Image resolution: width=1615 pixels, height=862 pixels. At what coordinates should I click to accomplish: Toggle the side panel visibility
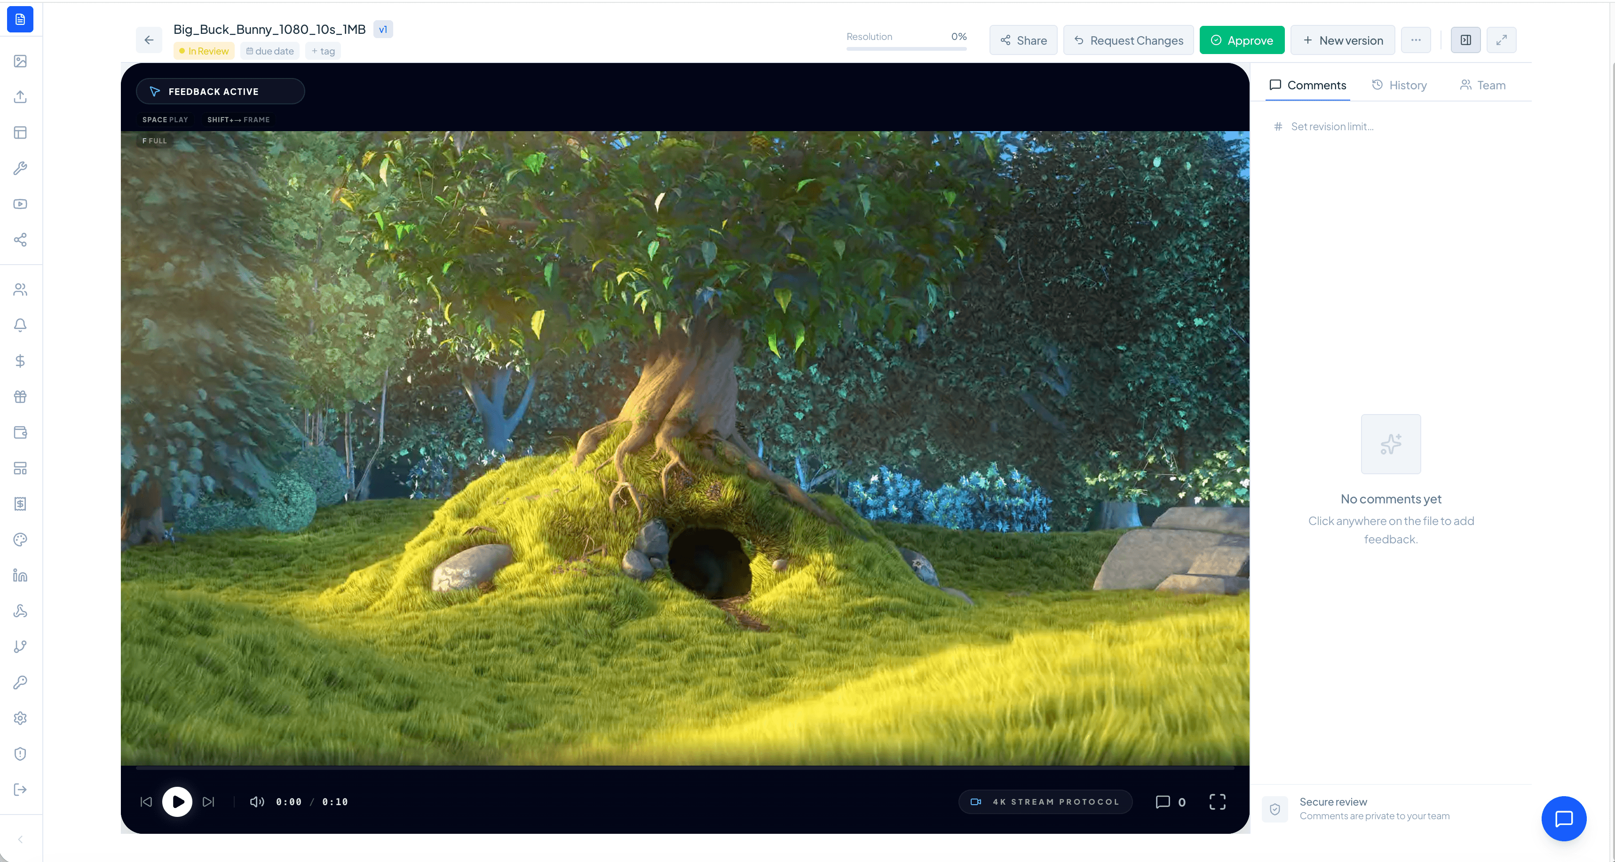pyautogui.click(x=1466, y=40)
